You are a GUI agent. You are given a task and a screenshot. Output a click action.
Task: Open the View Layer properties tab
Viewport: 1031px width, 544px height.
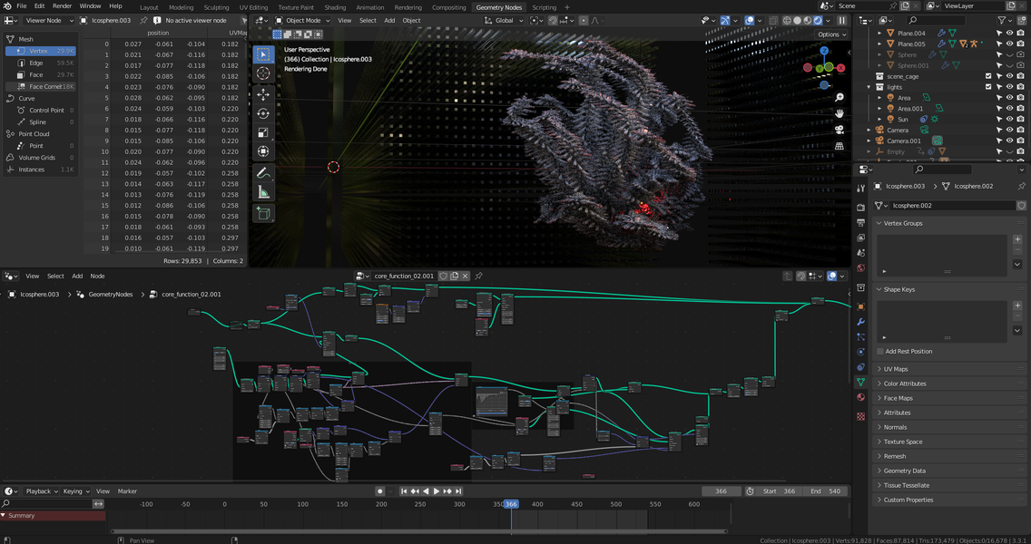860,238
